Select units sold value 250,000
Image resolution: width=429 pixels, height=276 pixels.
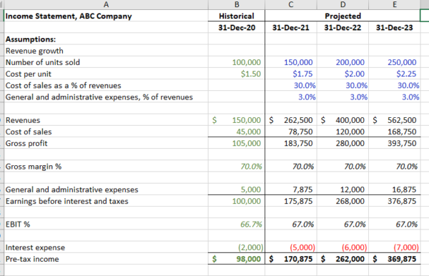(394, 62)
